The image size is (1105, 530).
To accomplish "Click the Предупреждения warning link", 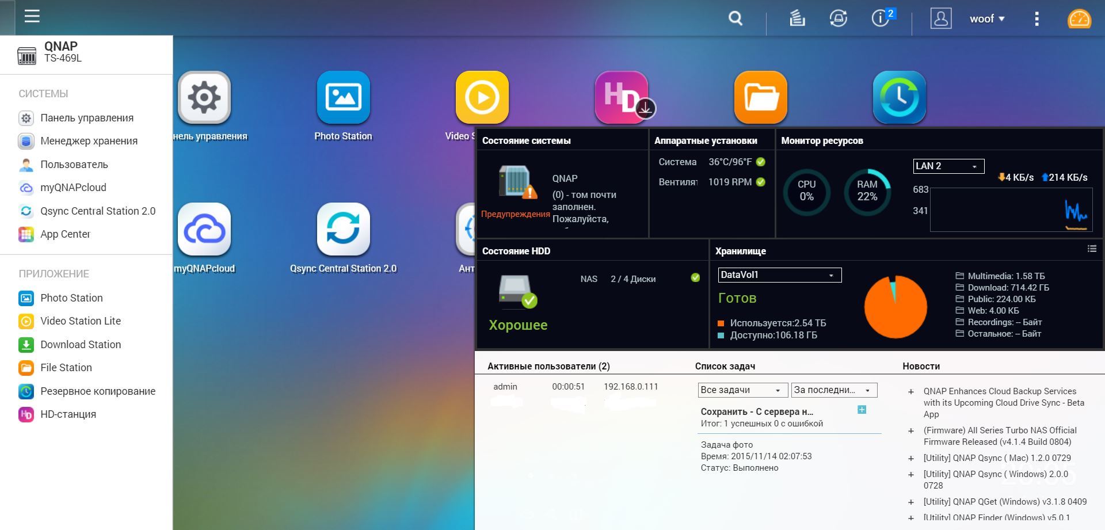I will coord(516,214).
